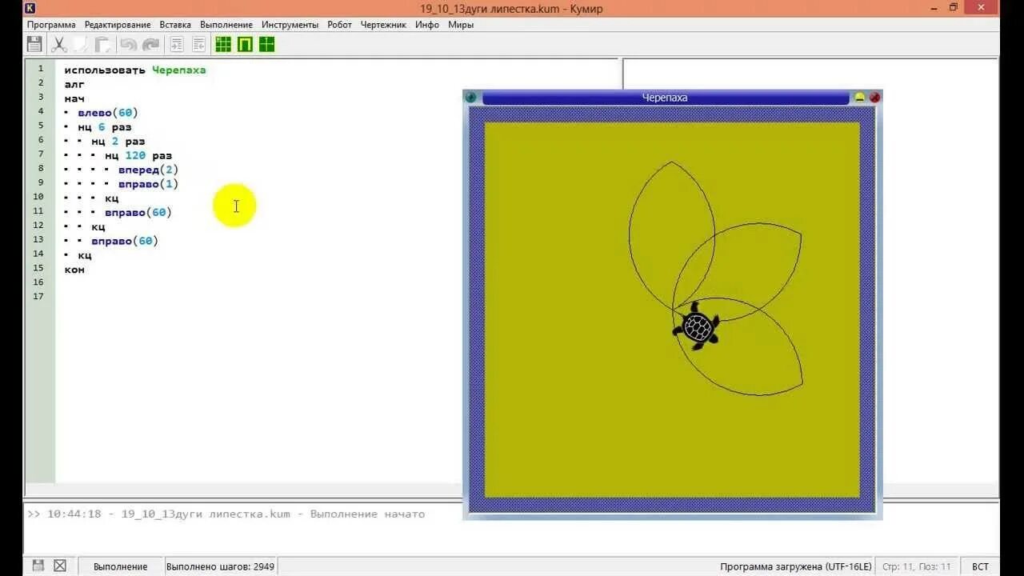Click the crossed-box icon in status bar
1024x576 pixels.
[x=60, y=566]
